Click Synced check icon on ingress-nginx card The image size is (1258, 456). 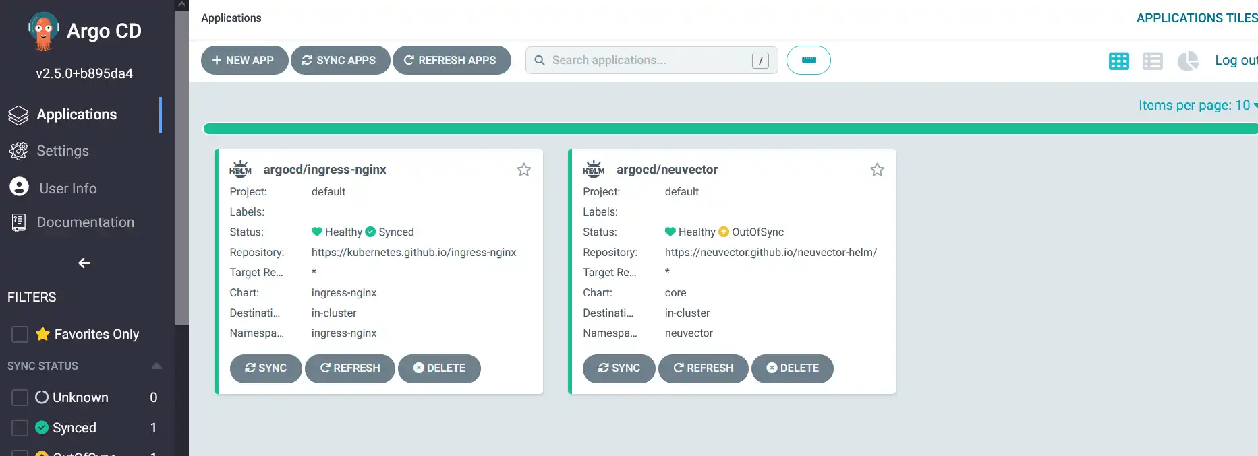point(370,232)
